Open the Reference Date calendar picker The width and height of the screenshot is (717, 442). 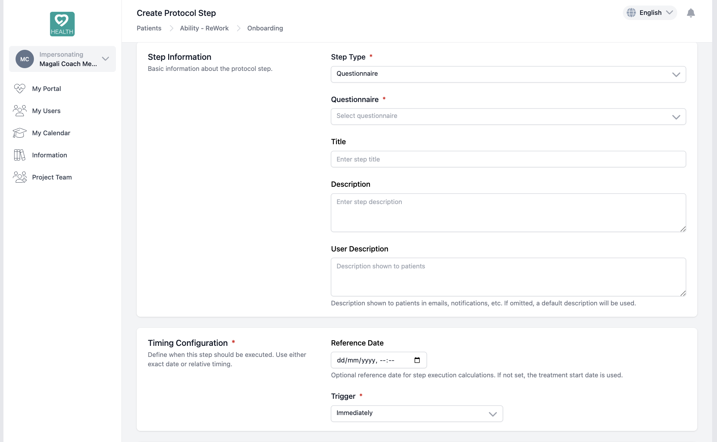tap(417, 360)
